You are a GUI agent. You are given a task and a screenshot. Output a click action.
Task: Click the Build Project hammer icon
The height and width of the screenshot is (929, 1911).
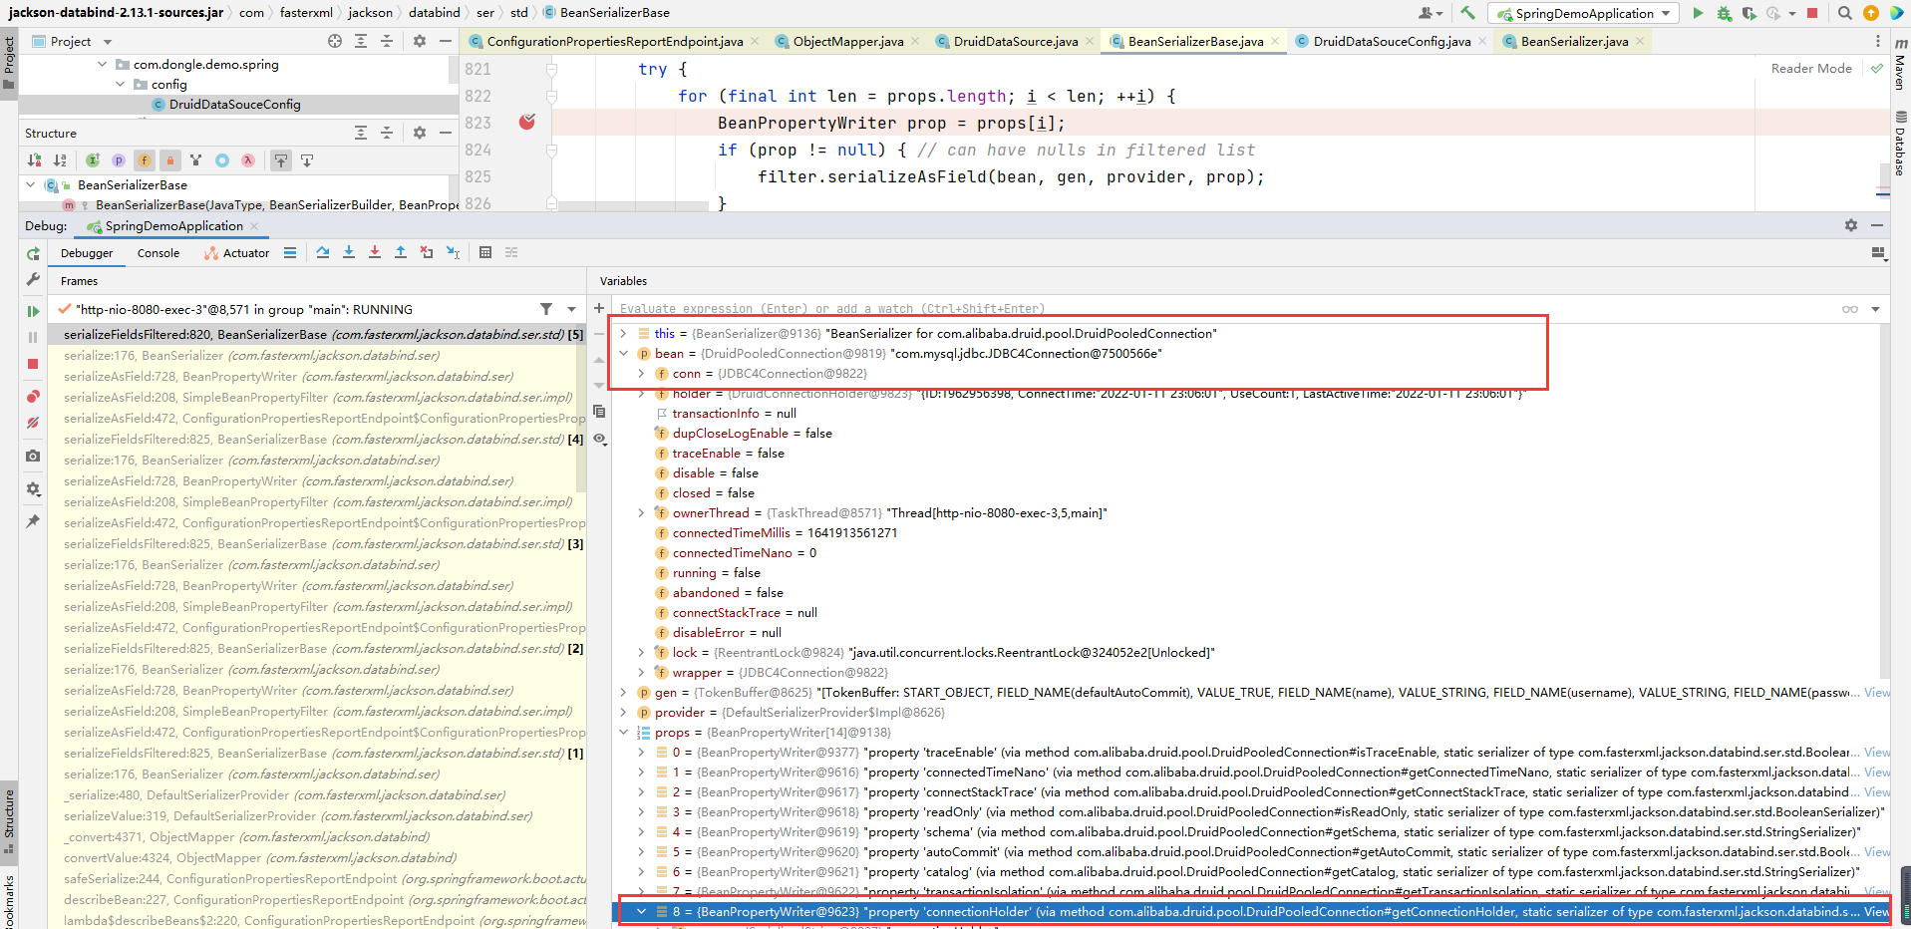point(1467,13)
